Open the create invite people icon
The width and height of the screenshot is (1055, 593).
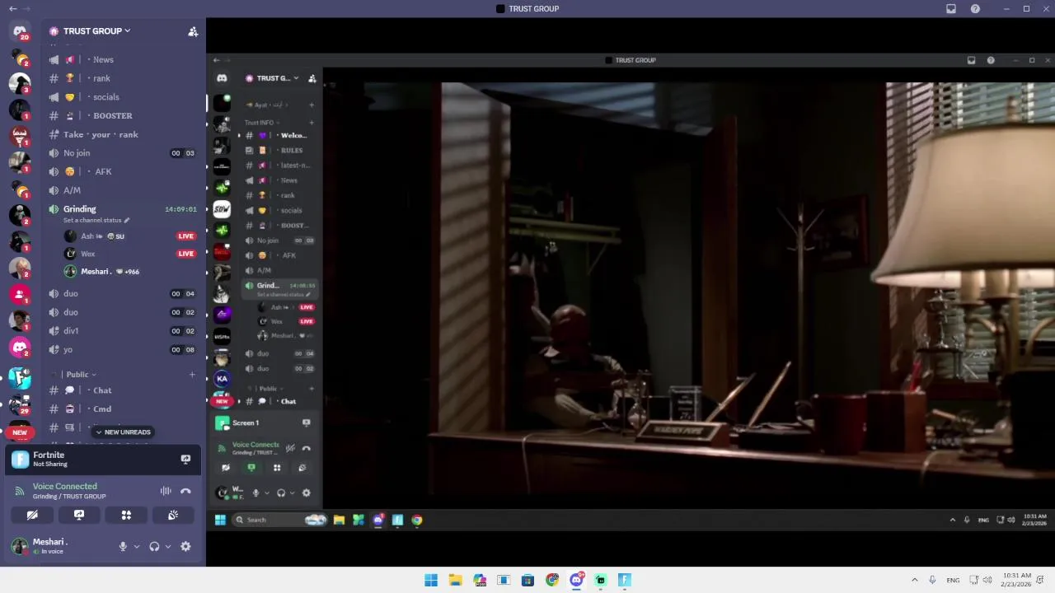click(x=193, y=31)
